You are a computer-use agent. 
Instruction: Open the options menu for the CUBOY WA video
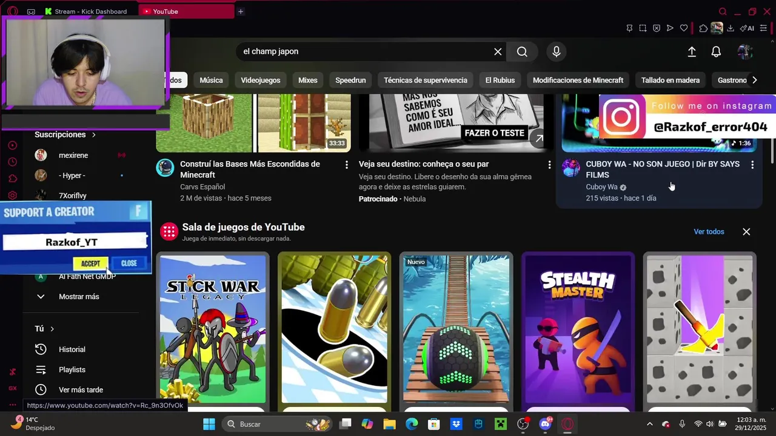pos(752,165)
